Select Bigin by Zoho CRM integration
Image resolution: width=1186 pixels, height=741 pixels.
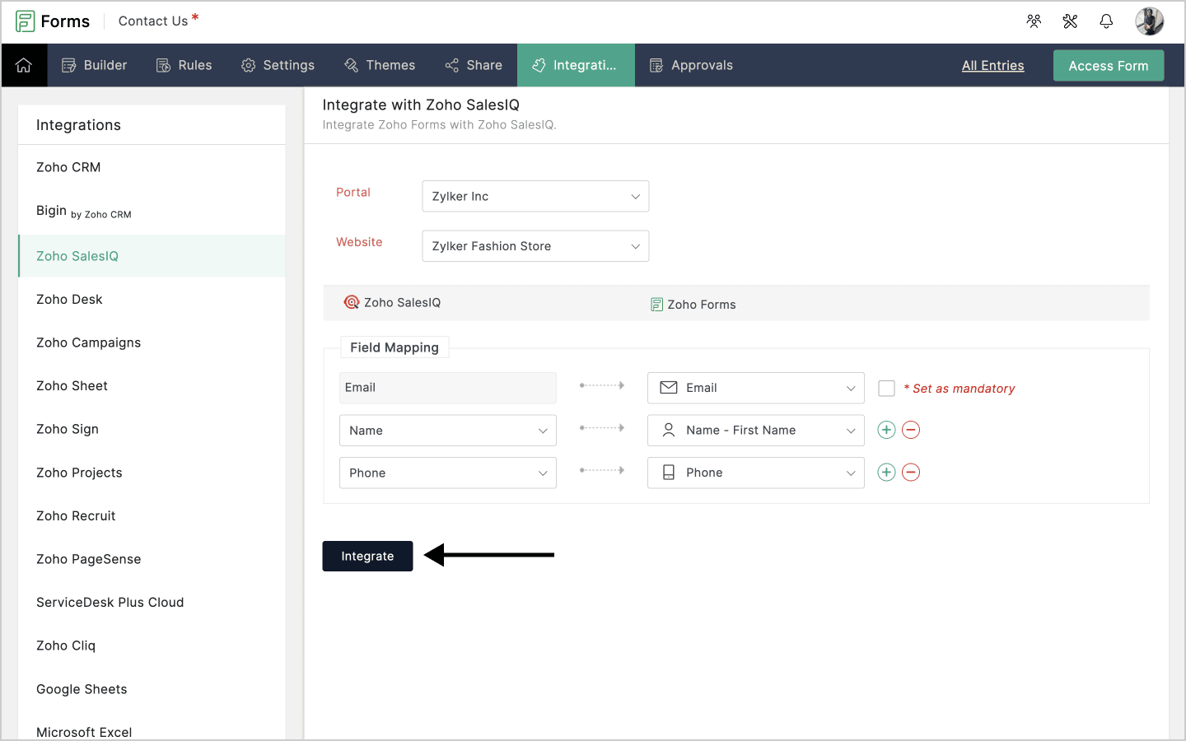(x=152, y=212)
